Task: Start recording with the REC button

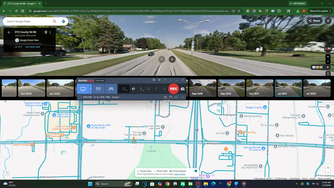Action: 174,89
